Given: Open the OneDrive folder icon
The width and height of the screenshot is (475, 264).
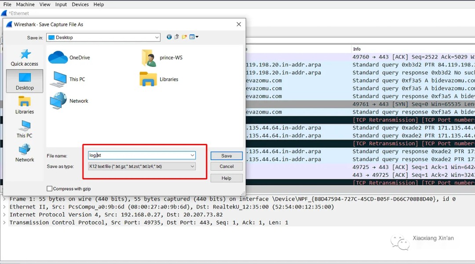Looking at the screenshot, I should point(58,57).
